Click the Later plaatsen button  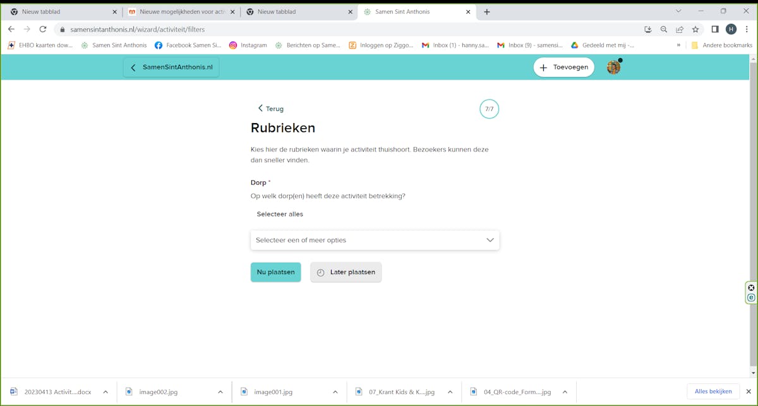click(x=346, y=272)
